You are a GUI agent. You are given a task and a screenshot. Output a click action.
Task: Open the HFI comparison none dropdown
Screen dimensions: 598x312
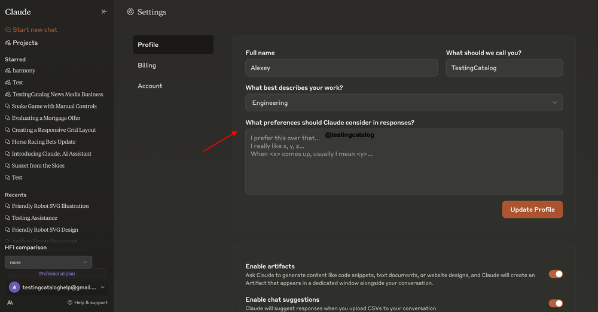48,262
